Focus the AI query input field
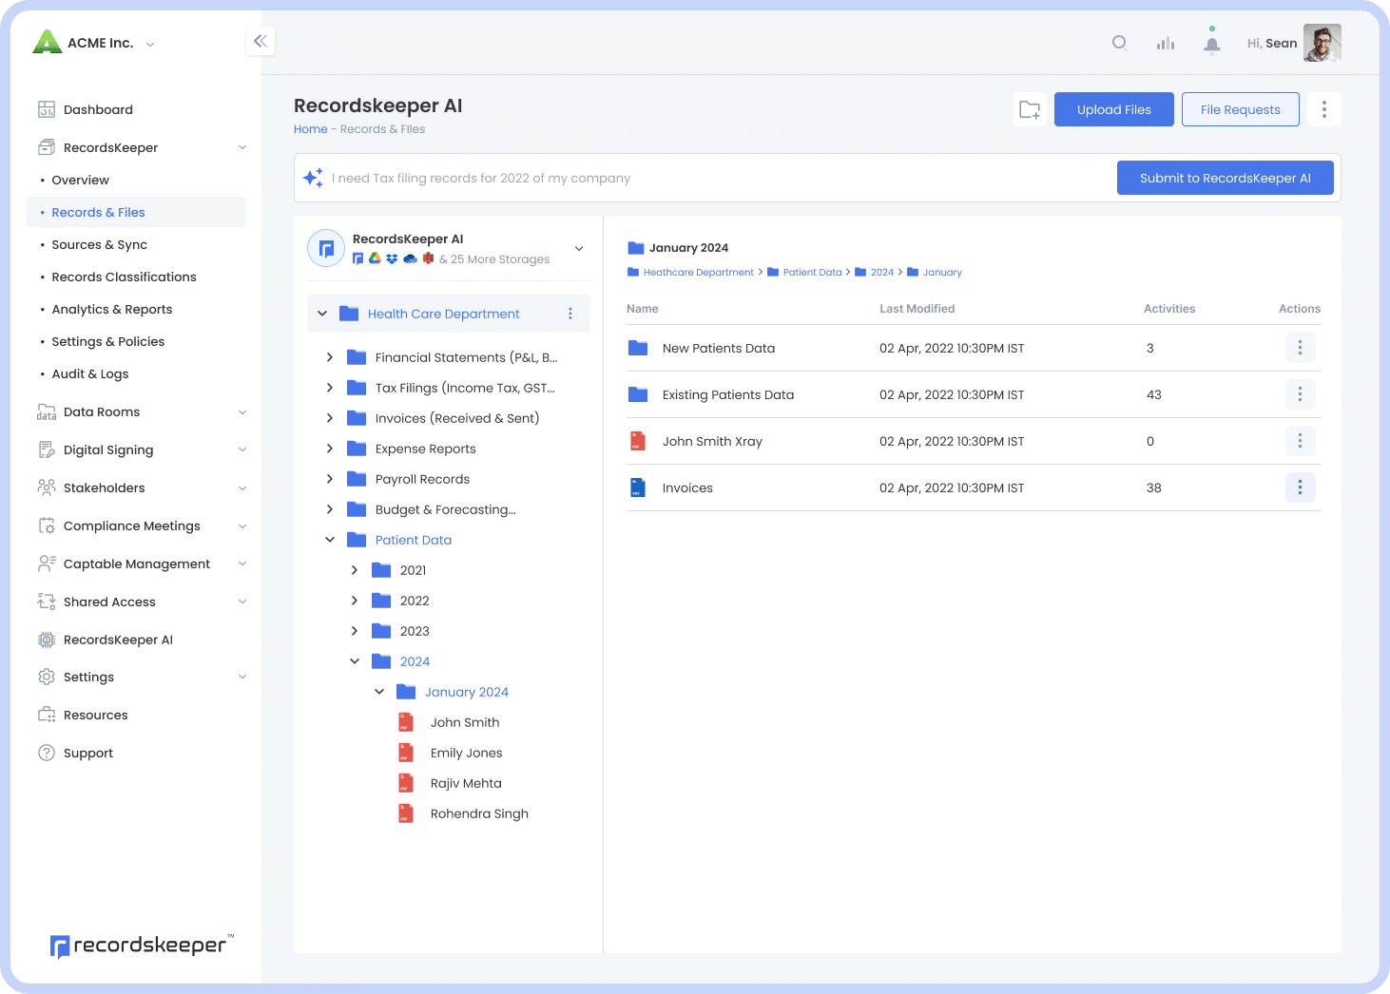 [713, 178]
